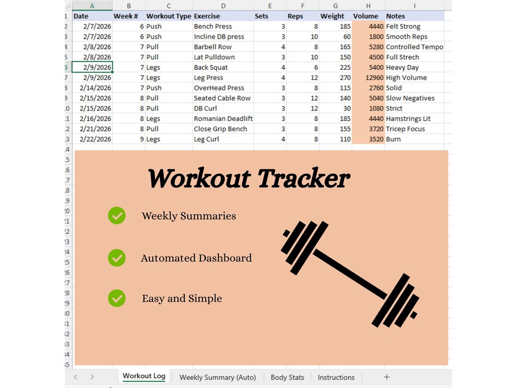Click the green check beside Automated Dashboard
517x388 pixels.
[x=117, y=258]
